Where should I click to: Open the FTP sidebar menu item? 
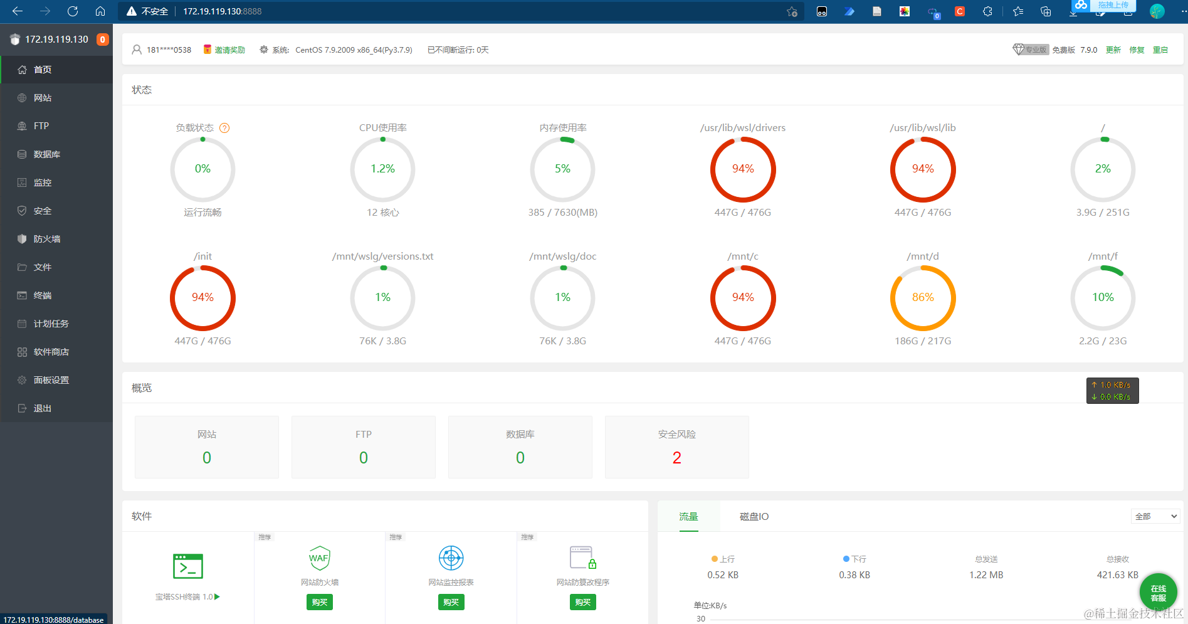(56, 126)
